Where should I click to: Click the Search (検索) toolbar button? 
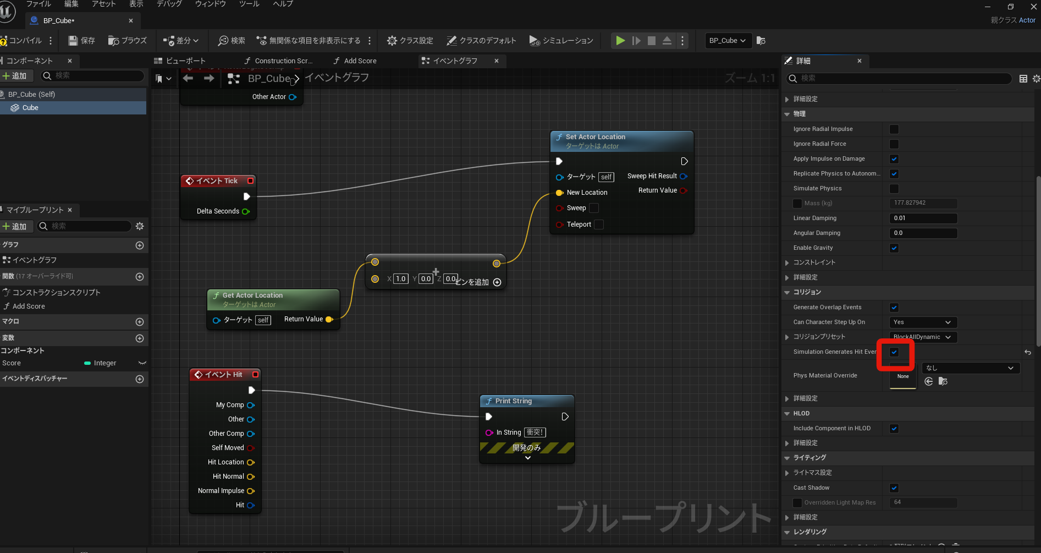coord(232,41)
